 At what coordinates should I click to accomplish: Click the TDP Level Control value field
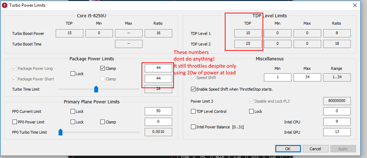337,111
